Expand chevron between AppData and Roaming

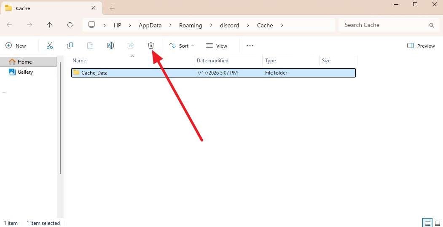click(x=170, y=25)
